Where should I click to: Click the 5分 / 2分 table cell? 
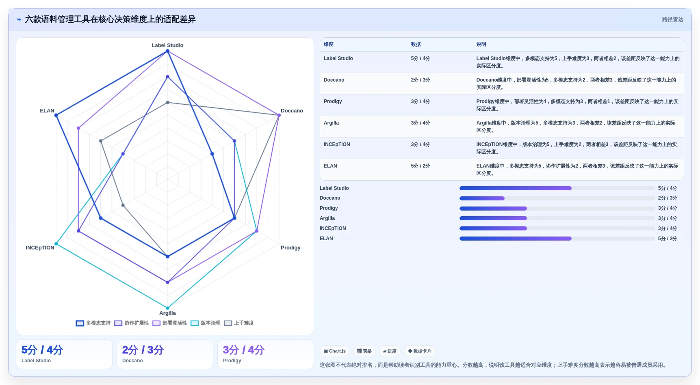(x=420, y=166)
